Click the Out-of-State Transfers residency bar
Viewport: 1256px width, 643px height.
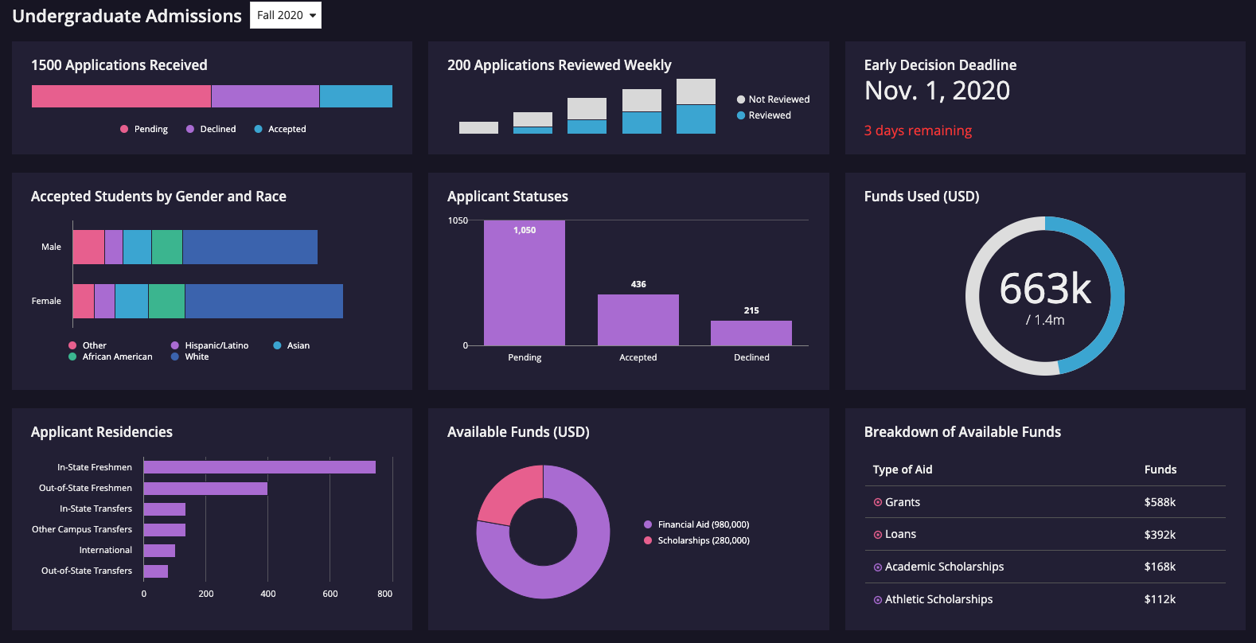(156, 571)
